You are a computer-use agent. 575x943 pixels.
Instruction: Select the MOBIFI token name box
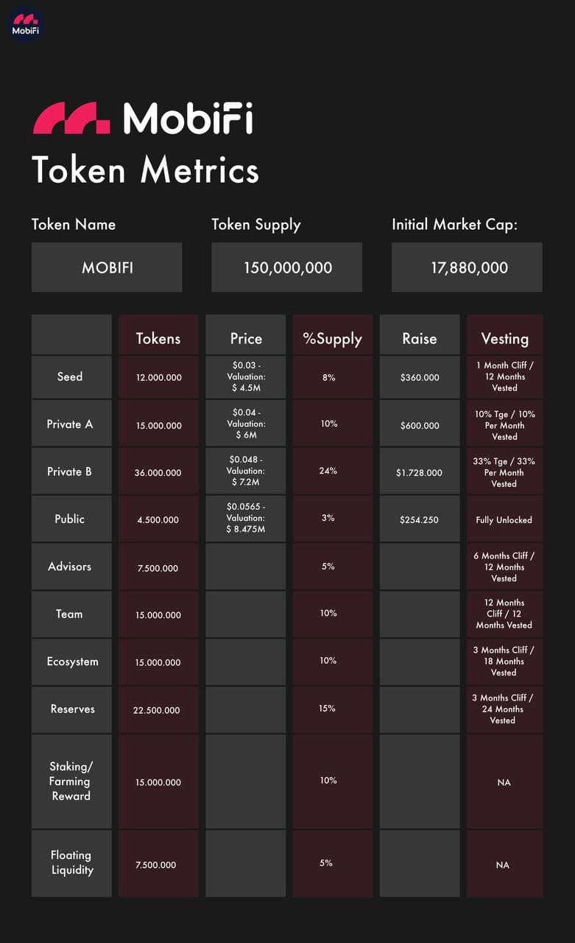(x=107, y=267)
